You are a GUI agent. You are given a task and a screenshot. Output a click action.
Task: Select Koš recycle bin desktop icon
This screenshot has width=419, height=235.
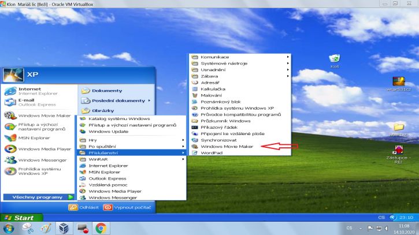[x=335, y=61]
